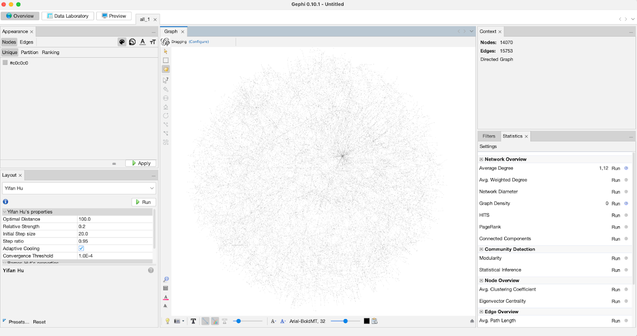The height and width of the screenshot is (336, 637).
Task: Select the Rectangle Selection tool
Action: point(166,60)
